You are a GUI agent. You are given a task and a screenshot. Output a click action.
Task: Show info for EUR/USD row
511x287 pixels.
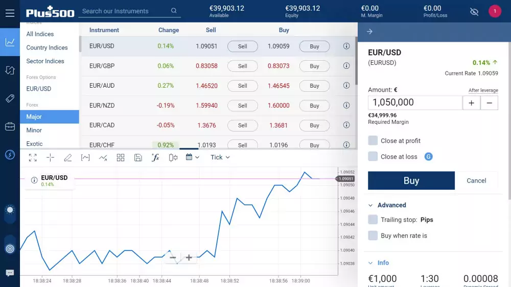click(x=346, y=46)
